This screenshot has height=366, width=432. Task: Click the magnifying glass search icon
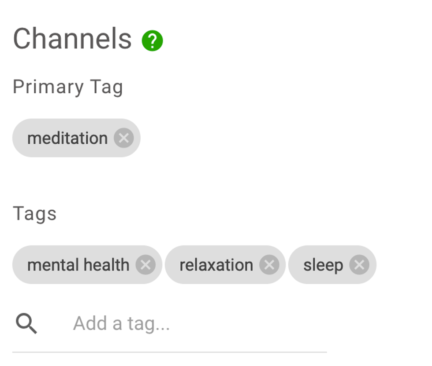tap(26, 324)
